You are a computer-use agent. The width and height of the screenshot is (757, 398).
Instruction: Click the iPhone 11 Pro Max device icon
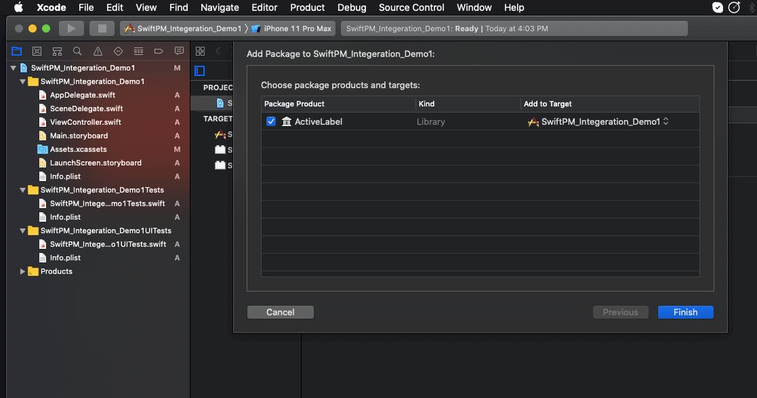click(256, 28)
